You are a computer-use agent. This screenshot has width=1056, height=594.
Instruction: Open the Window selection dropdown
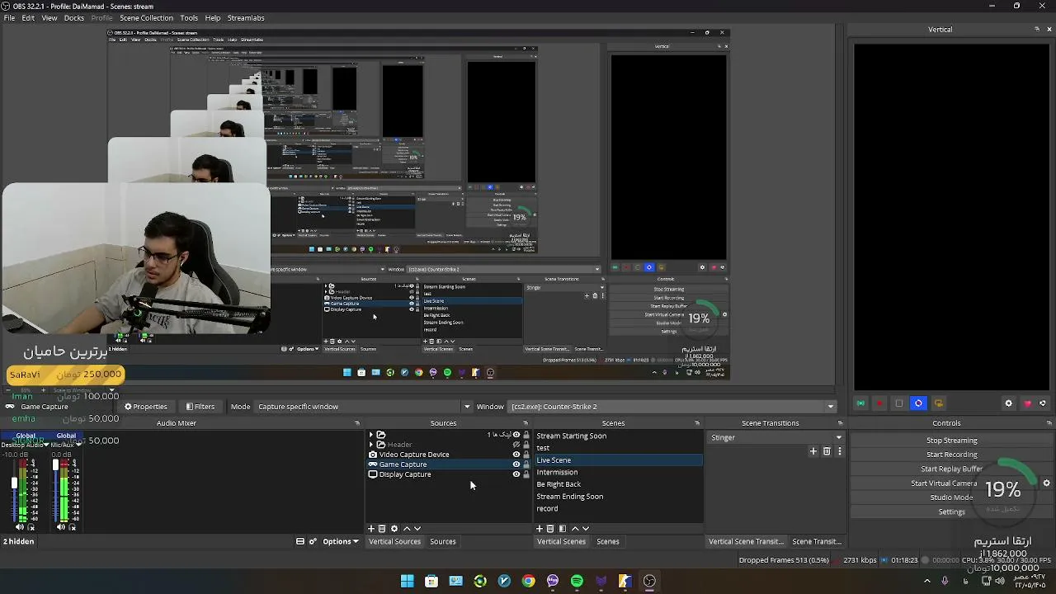point(672,407)
